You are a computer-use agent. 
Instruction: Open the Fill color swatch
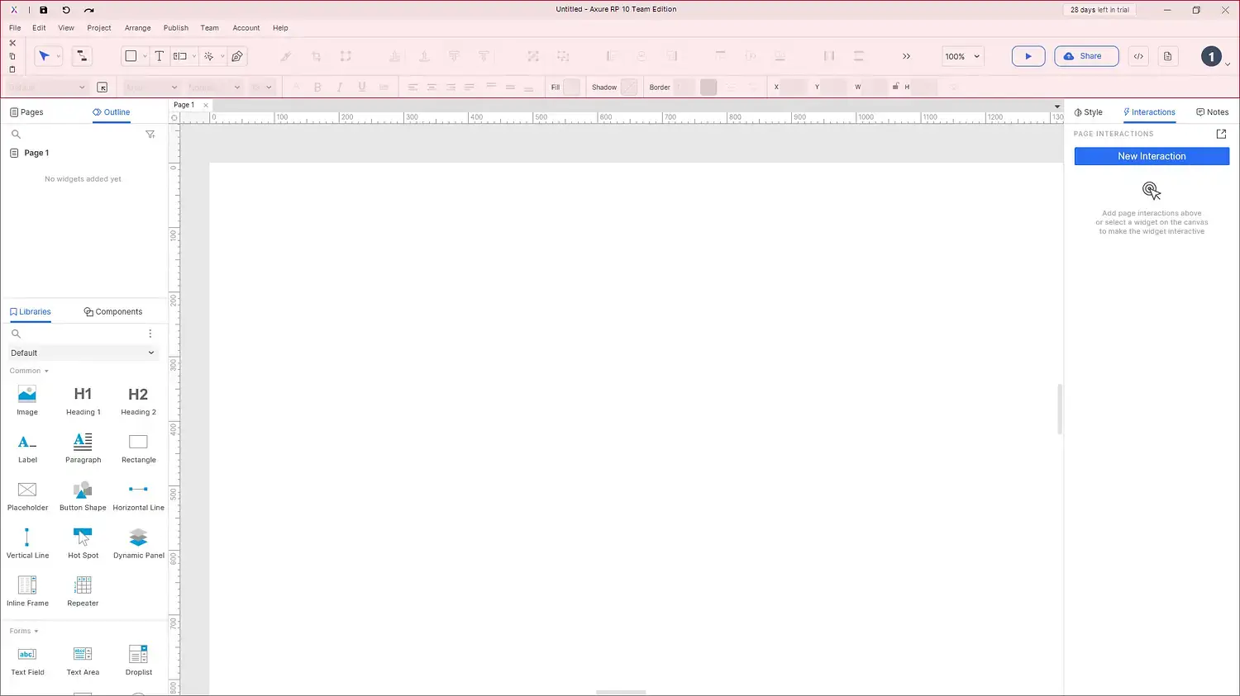[x=571, y=87]
